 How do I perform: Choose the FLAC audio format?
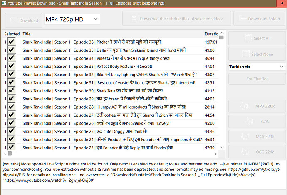(257, 121)
